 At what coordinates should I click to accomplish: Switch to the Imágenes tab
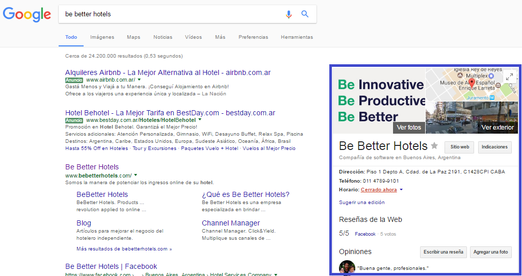pos(102,37)
